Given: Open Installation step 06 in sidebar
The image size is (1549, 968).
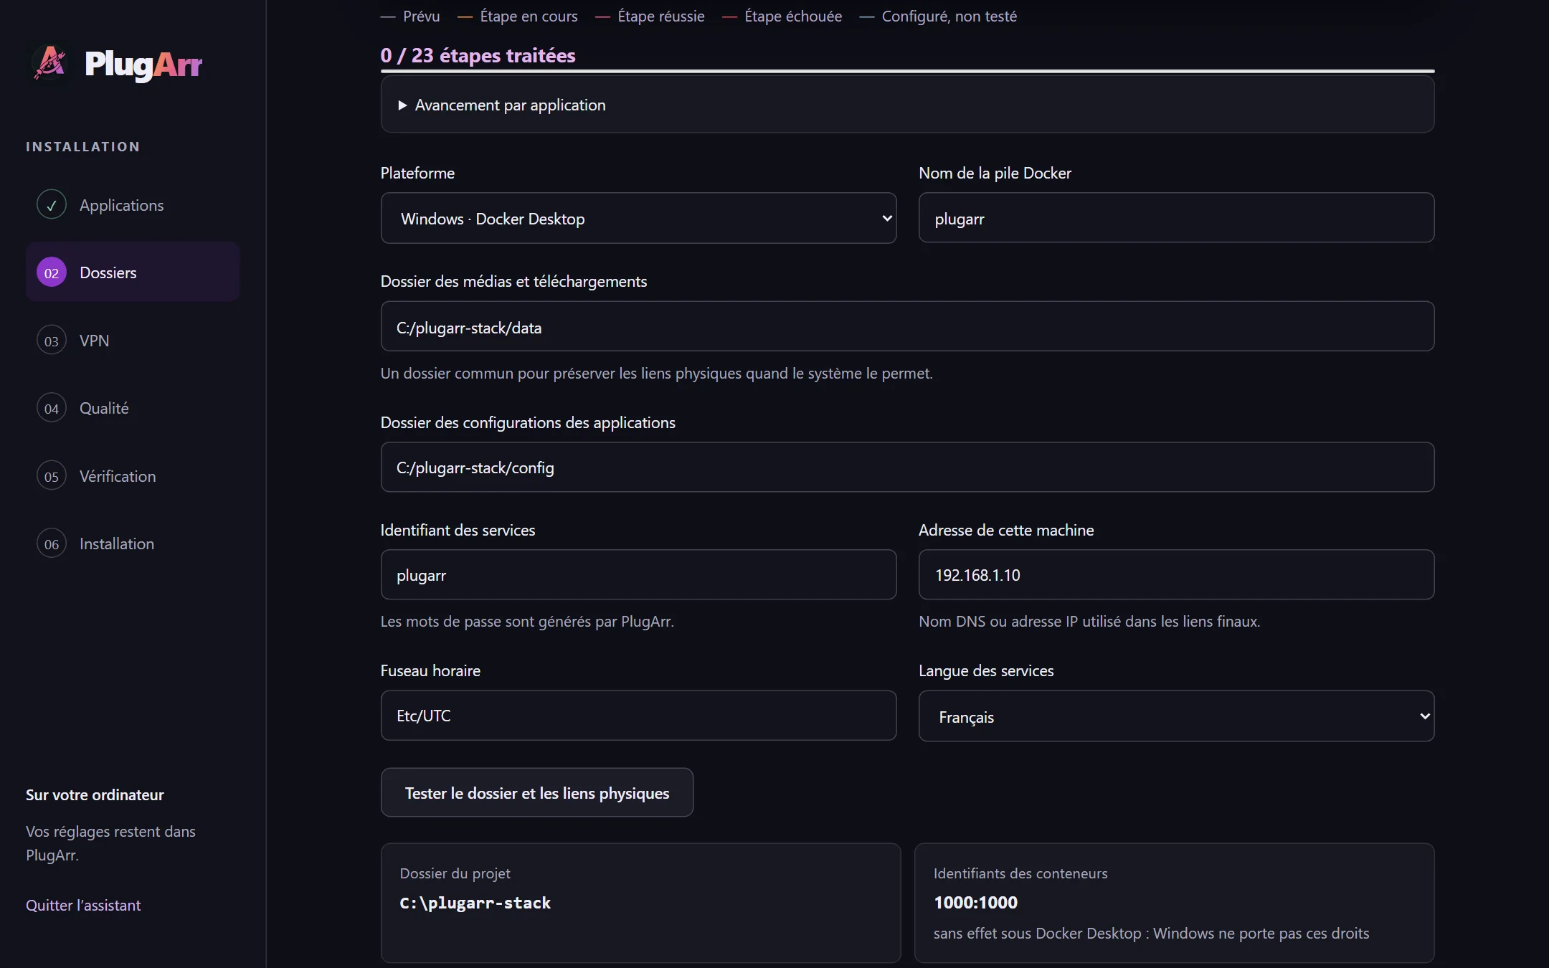Looking at the screenshot, I should coord(133,544).
